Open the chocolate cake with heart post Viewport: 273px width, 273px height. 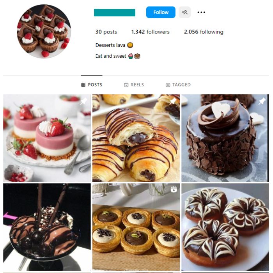click(225, 138)
